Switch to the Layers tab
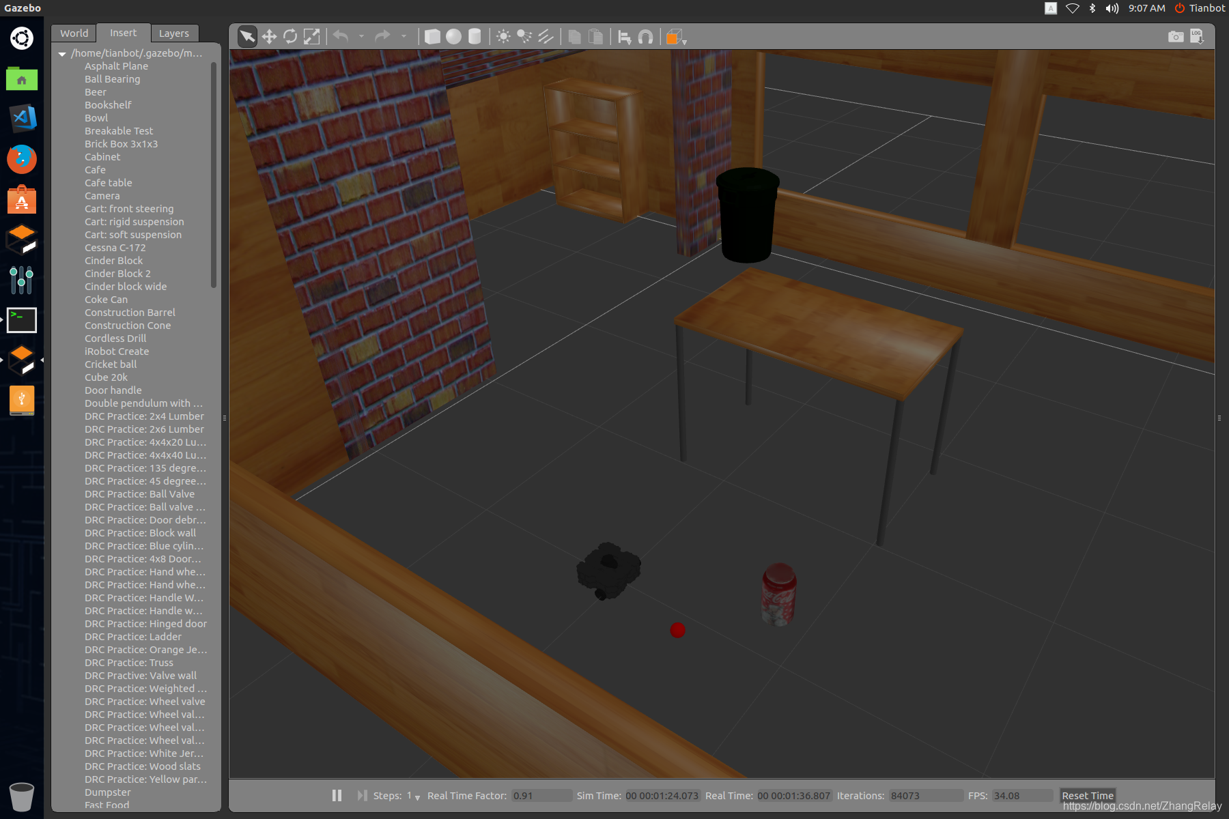This screenshot has height=819, width=1229. pos(174,33)
